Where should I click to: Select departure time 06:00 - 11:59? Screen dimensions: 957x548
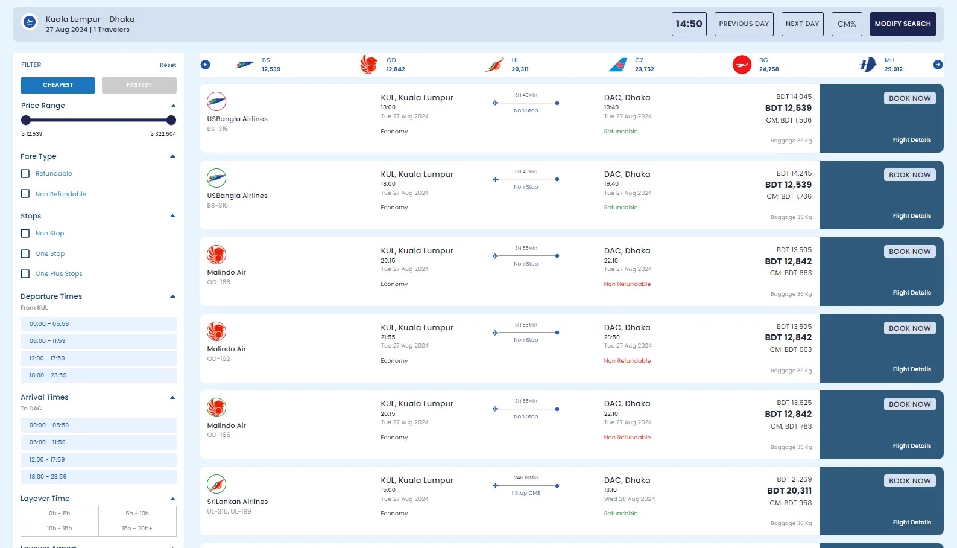pyautogui.click(x=98, y=341)
